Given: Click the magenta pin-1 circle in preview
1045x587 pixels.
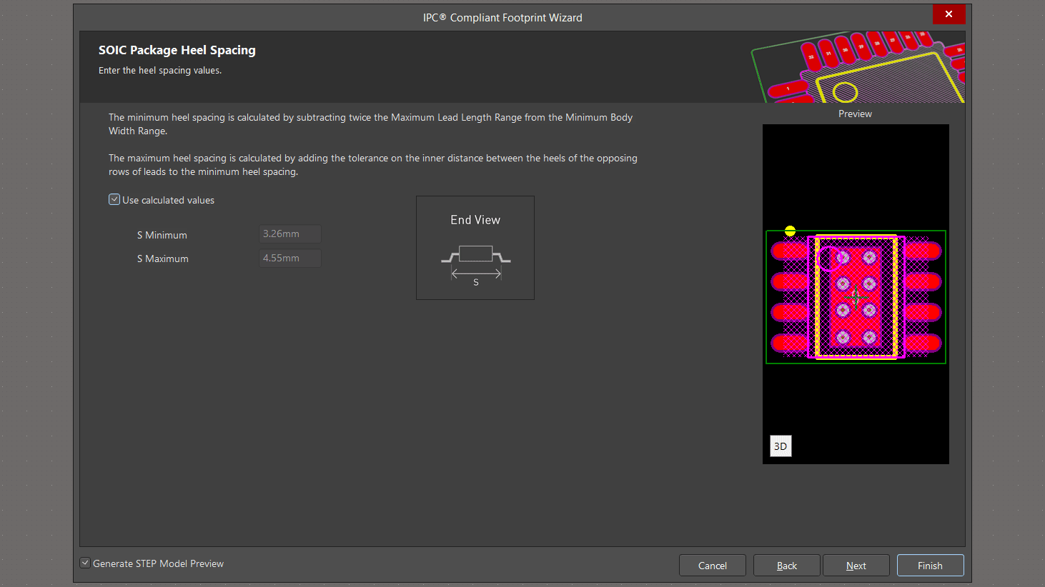Looking at the screenshot, I should pos(827,259).
